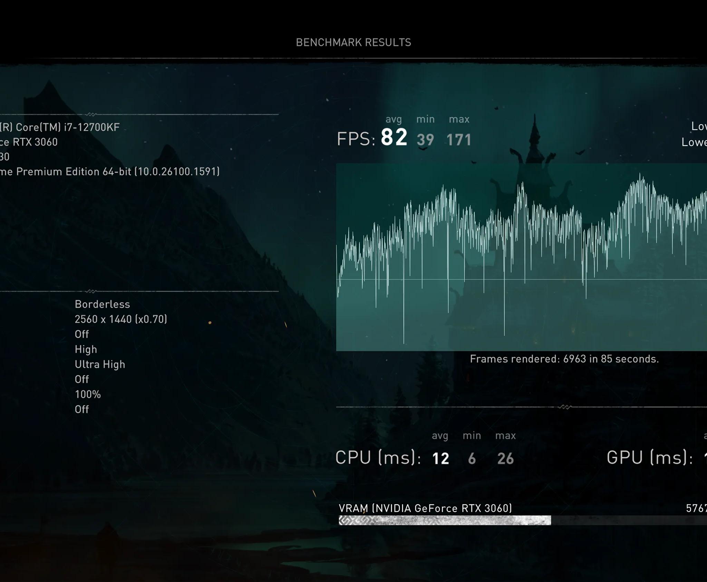The height and width of the screenshot is (582, 707).
Task: Click the last Off value below 100%
Action: [82, 410]
